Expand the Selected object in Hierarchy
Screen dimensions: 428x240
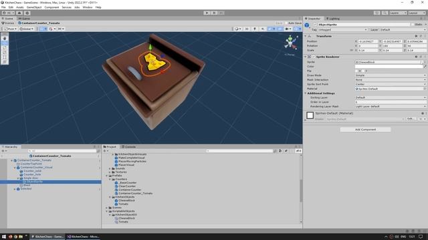pyautogui.click(x=15, y=189)
